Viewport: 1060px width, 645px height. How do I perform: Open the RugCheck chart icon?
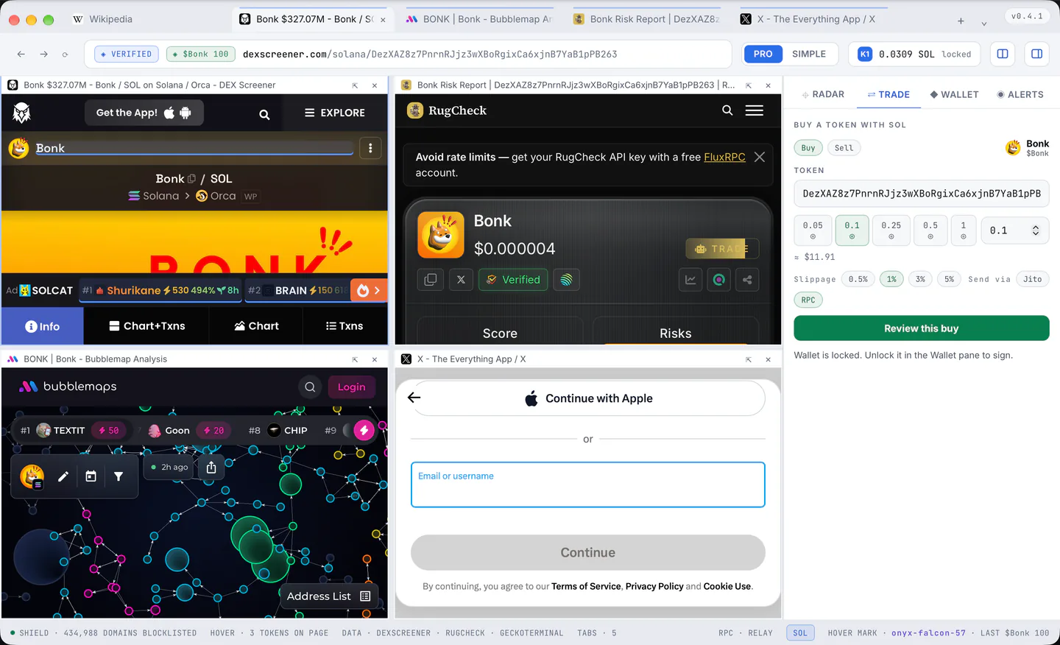point(690,280)
